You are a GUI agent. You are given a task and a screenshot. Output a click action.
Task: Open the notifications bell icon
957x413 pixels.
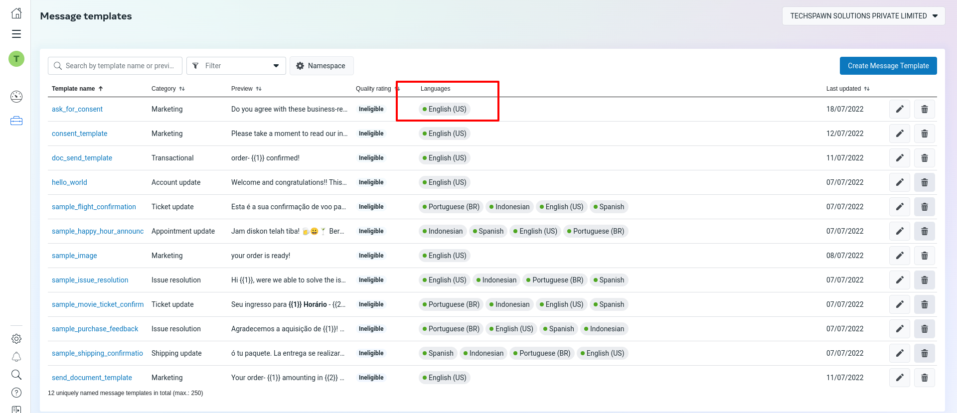point(16,357)
